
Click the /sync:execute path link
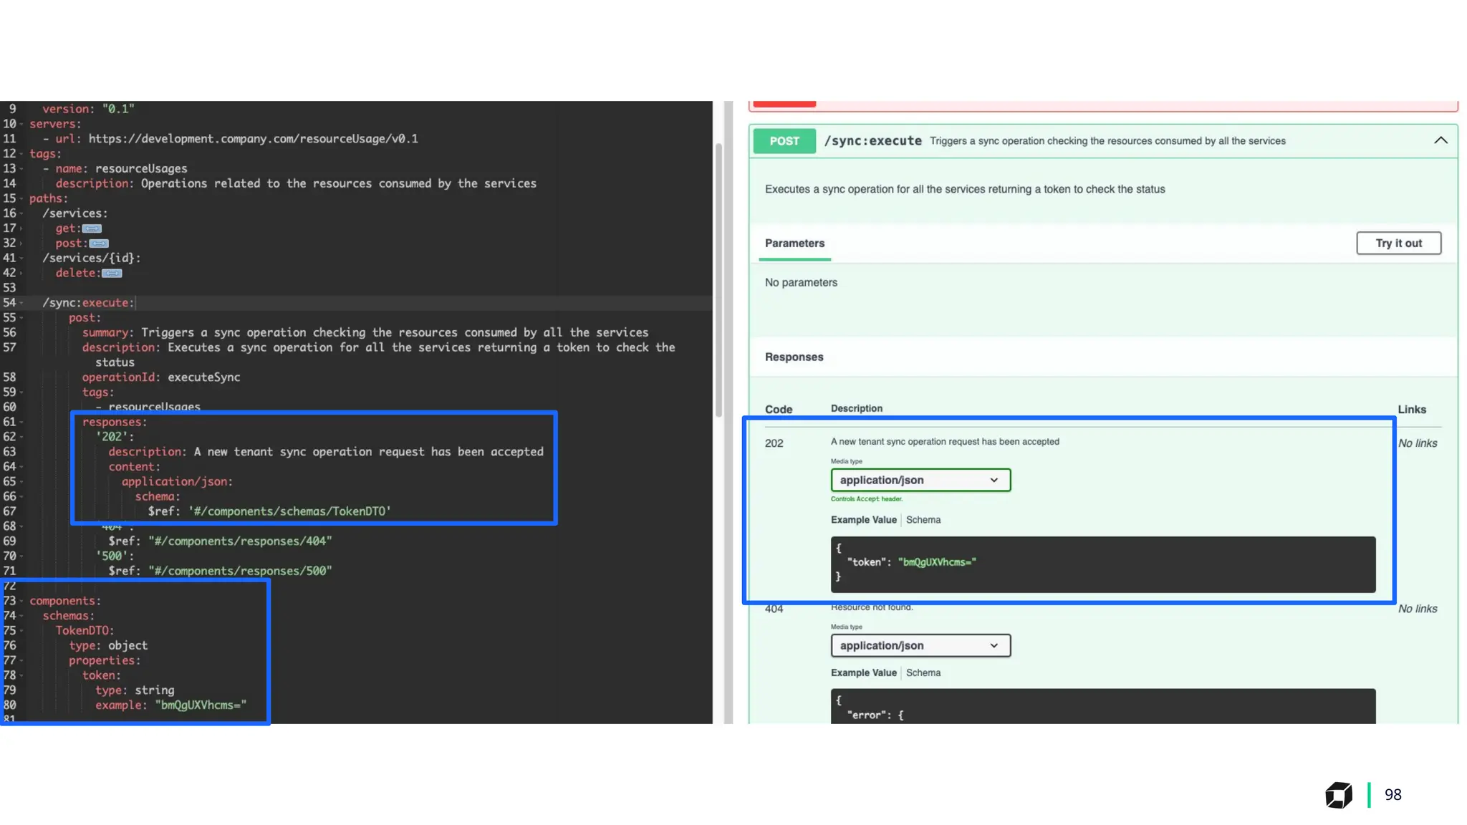click(872, 141)
